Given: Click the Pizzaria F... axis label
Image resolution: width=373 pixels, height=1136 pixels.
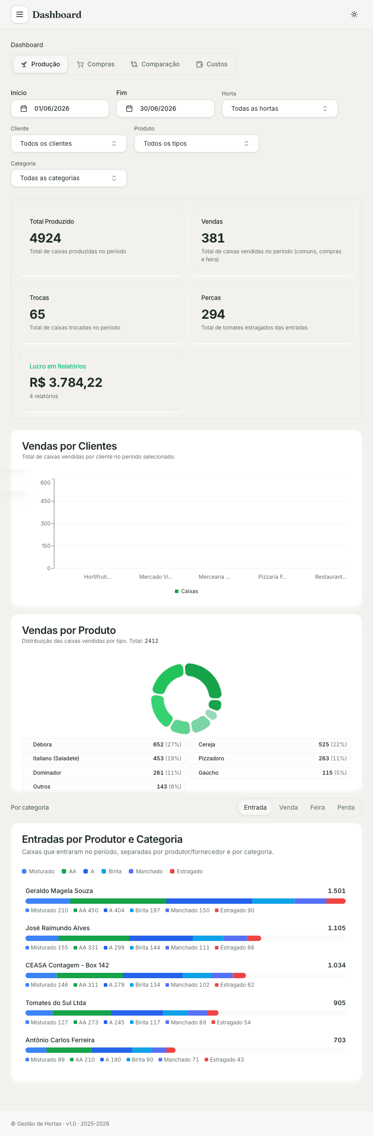Looking at the screenshot, I should pyautogui.click(x=273, y=577).
